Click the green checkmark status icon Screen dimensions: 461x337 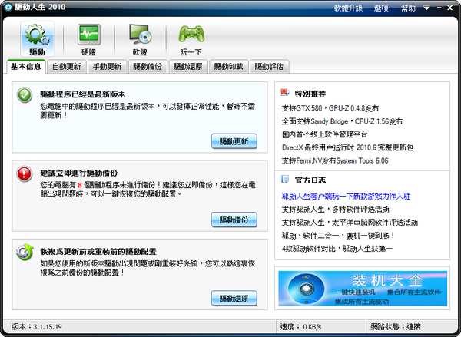click(x=24, y=96)
